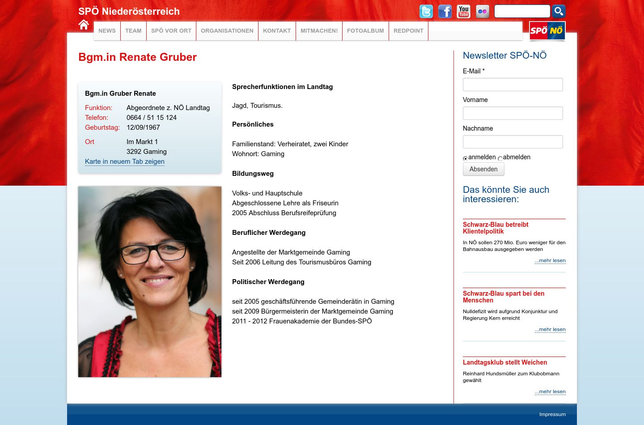Read more on Klientelpolitik article
Screen dimensions: 644x425
tap(550, 260)
